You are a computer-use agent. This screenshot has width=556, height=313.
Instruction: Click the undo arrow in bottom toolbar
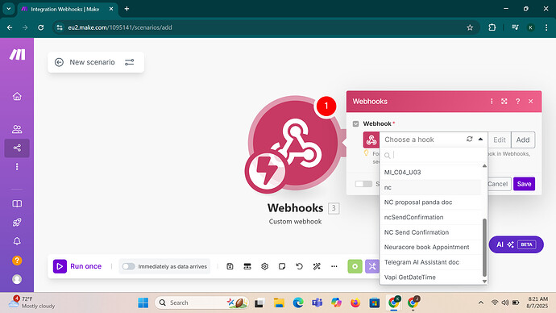click(299, 266)
